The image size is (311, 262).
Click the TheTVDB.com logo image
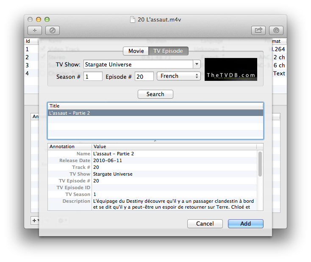(x=230, y=69)
